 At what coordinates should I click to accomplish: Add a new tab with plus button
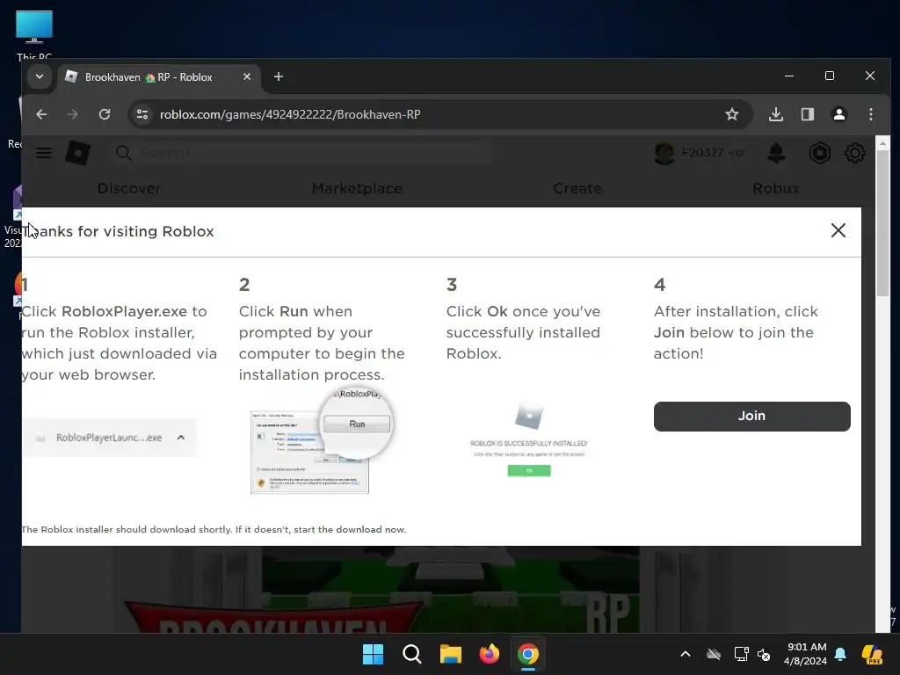pyautogui.click(x=279, y=76)
